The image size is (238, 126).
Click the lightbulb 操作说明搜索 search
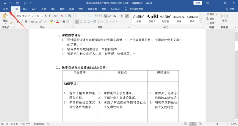(x=134, y=9)
